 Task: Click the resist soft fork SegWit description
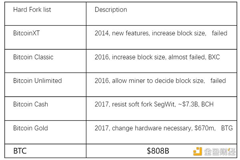click(154, 104)
